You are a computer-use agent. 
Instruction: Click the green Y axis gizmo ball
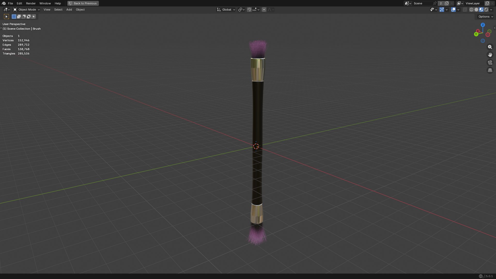coord(476,34)
